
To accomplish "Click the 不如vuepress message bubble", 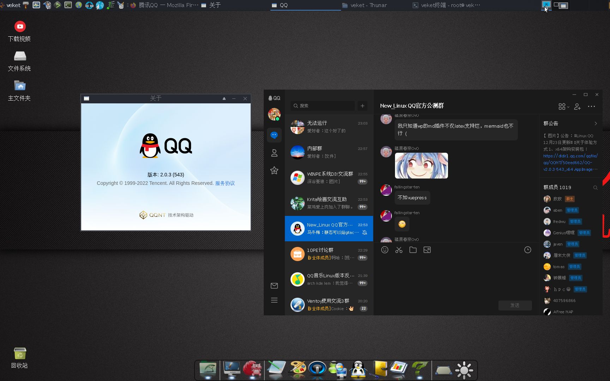I will point(412,198).
